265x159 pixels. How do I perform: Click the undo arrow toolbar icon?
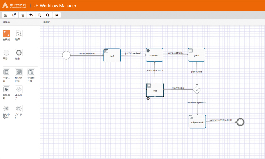pyautogui.click(x=31, y=15)
